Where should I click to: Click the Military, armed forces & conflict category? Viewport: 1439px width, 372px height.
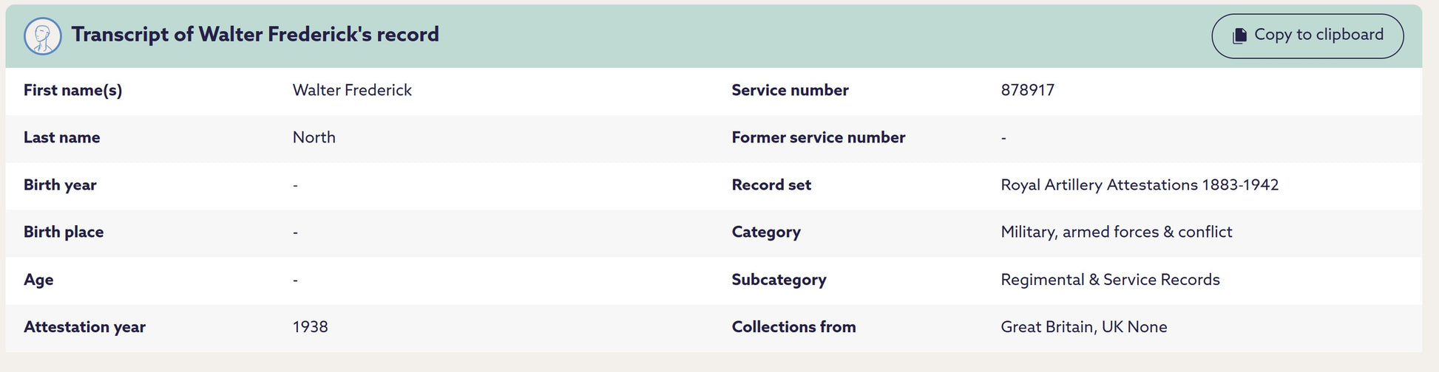[x=1116, y=232]
